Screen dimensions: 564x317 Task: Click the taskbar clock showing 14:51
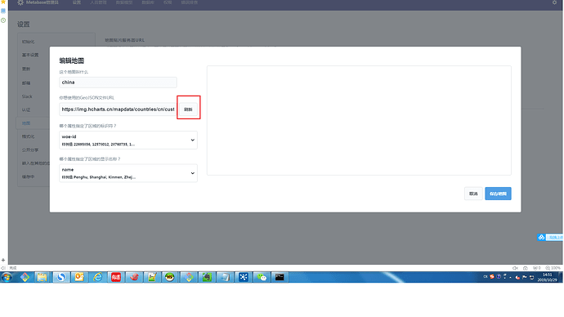tap(547, 277)
